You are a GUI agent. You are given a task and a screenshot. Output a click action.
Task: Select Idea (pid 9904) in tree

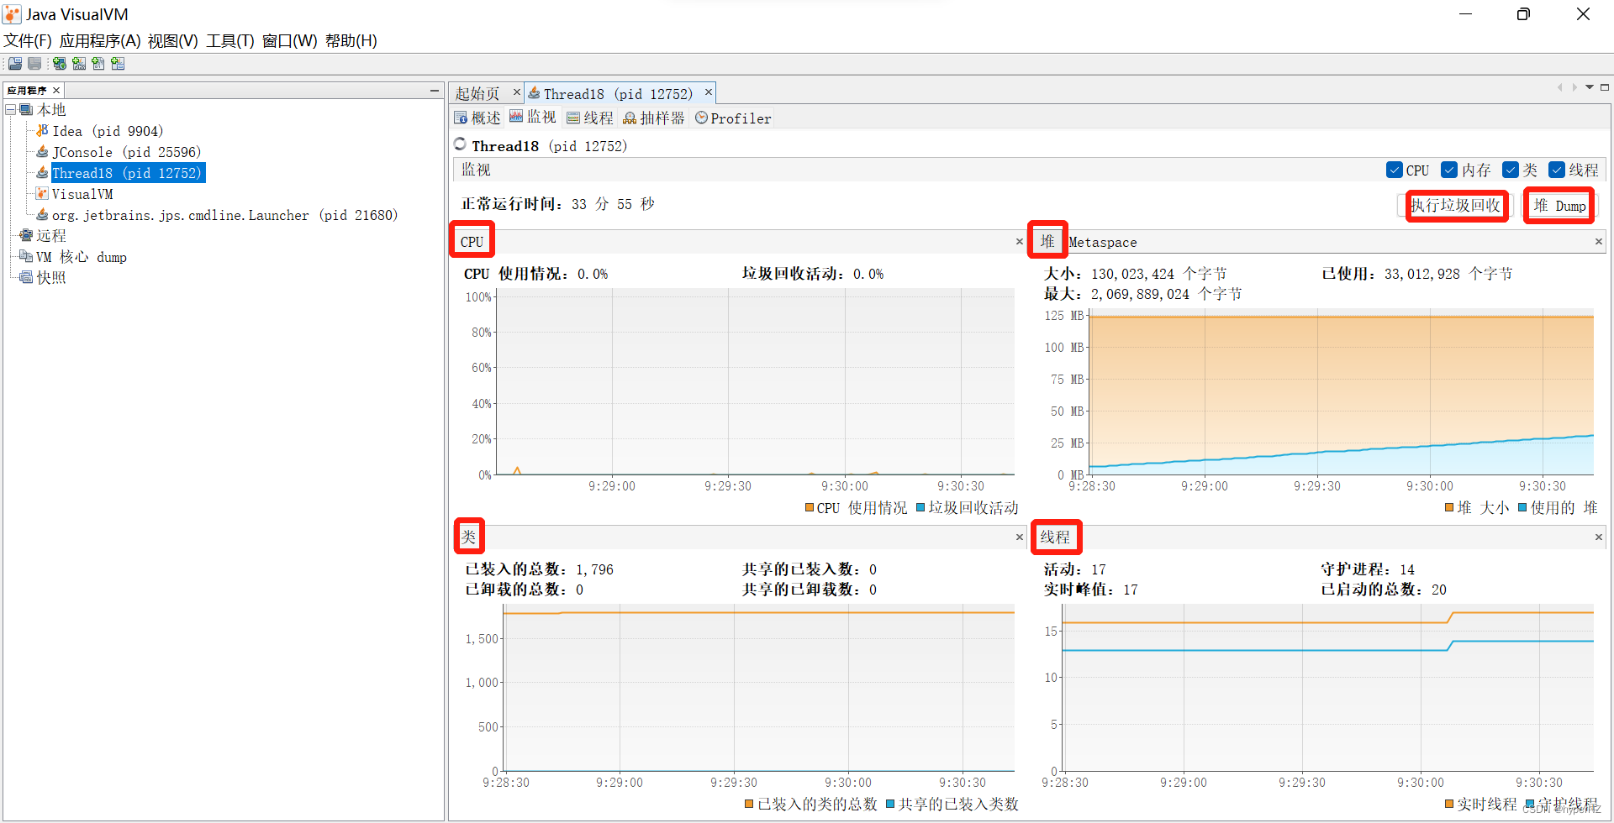coord(108,131)
